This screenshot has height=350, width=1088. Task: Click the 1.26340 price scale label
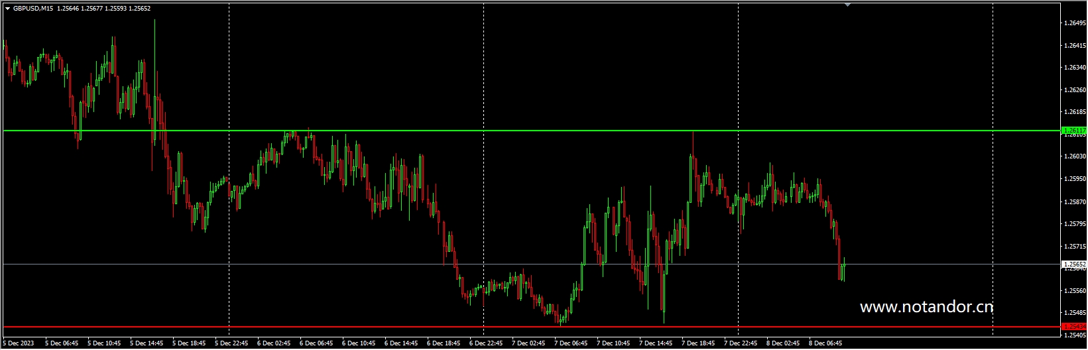pos(1075,68)
